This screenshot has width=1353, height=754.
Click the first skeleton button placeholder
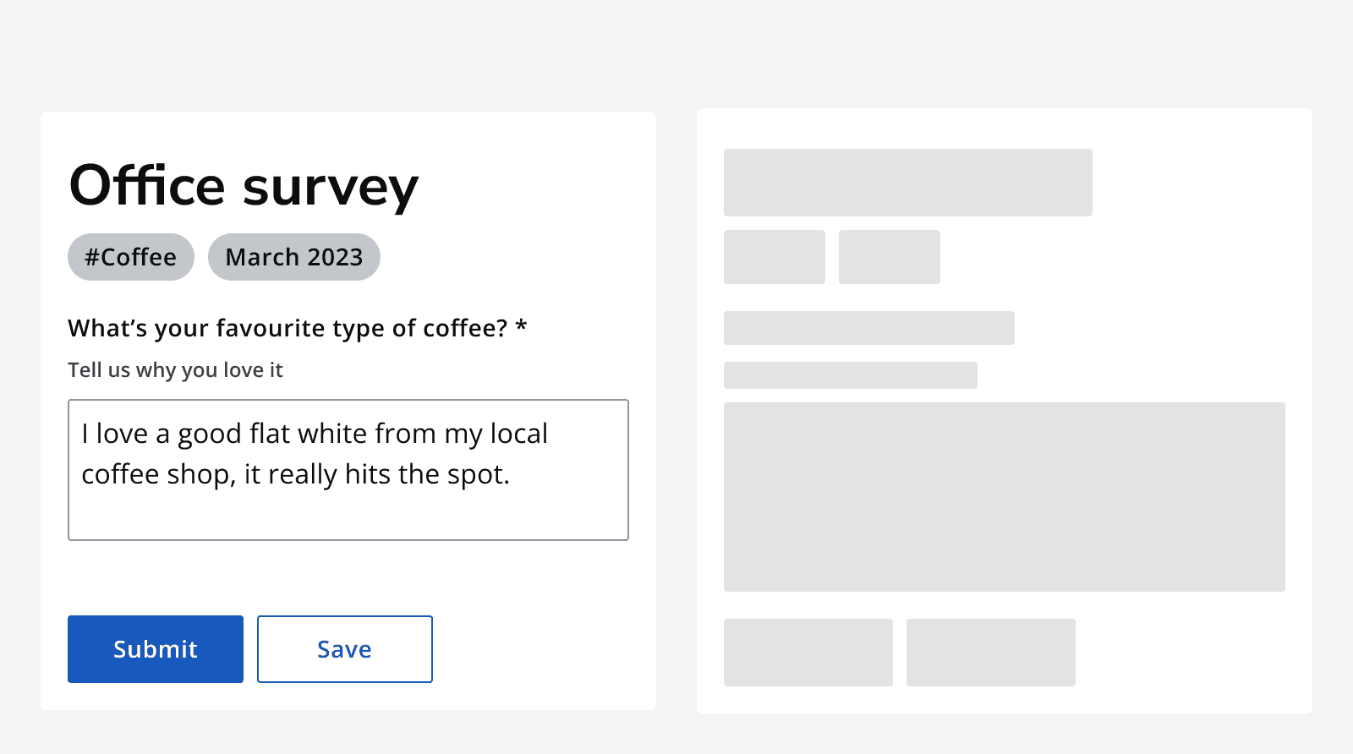(808, 653)
